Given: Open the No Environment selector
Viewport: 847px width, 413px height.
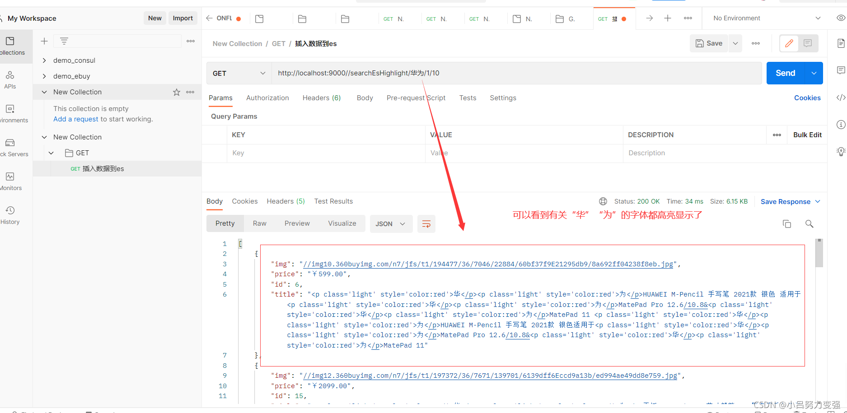Looking at the screenshot, I should [767, 18].
